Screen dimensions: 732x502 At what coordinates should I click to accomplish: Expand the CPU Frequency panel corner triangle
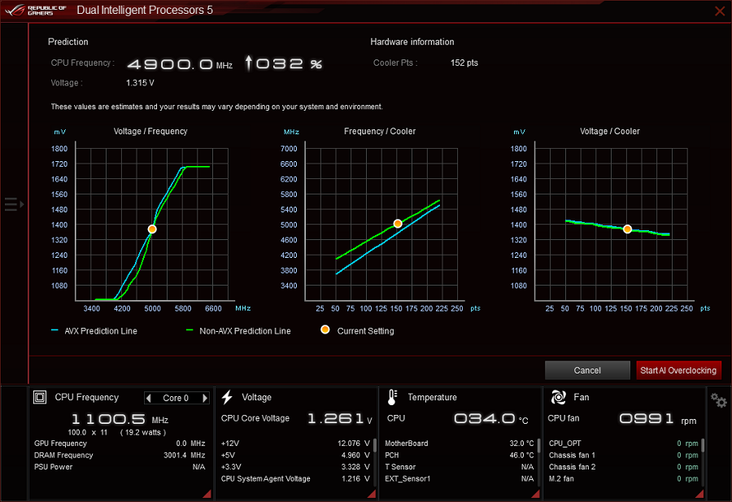coord(207,494)
